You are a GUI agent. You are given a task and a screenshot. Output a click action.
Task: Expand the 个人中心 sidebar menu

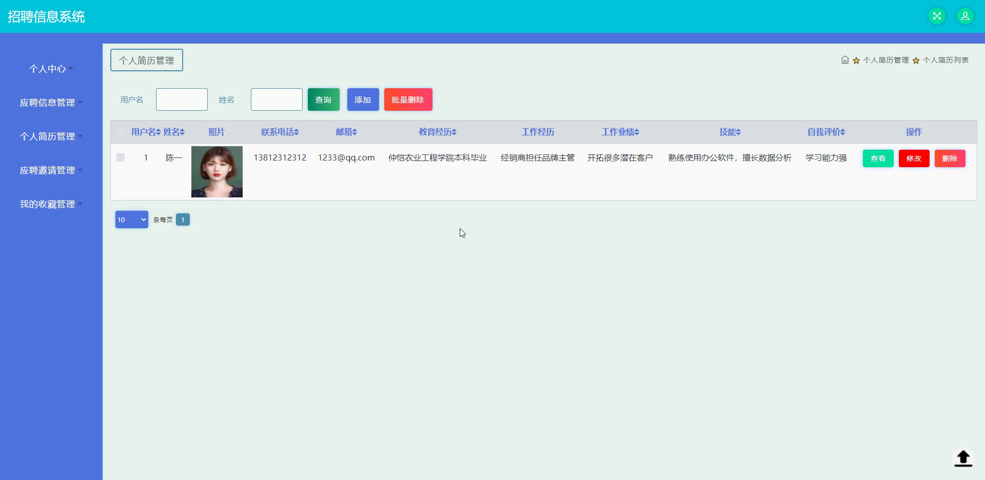(51, 69)
